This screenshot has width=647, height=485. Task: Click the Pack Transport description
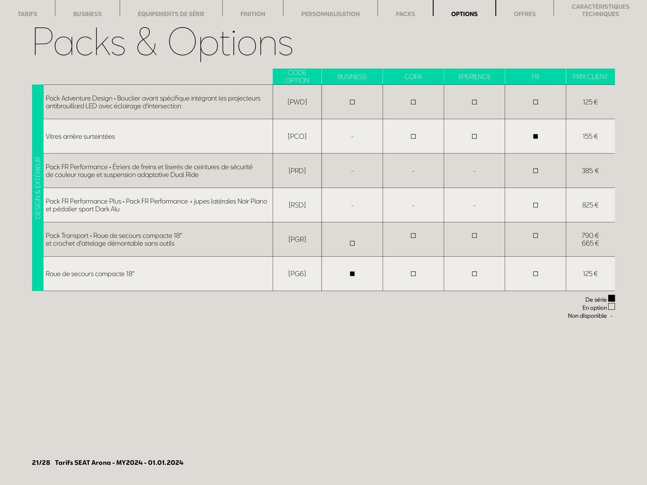[114, 240]
